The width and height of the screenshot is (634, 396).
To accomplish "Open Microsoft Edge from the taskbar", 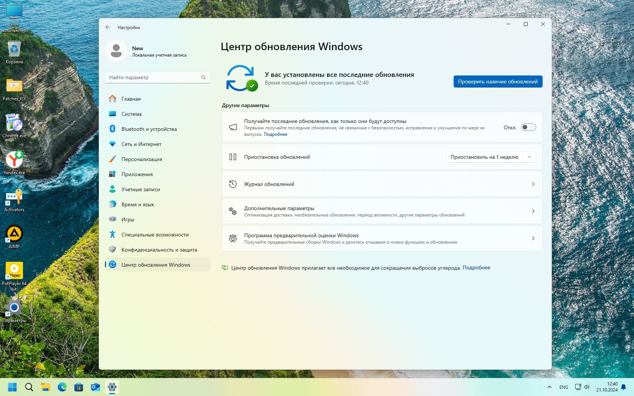I will [x=62, y=387].
